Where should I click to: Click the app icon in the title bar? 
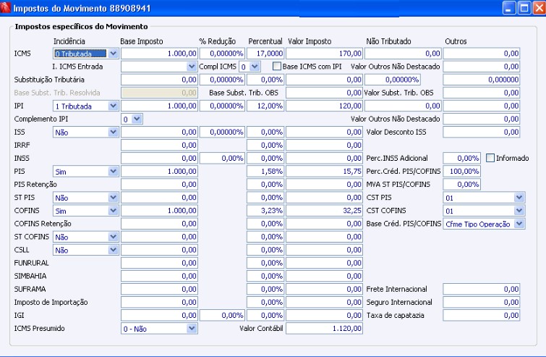pyautogui.click(x=5, y=8)
